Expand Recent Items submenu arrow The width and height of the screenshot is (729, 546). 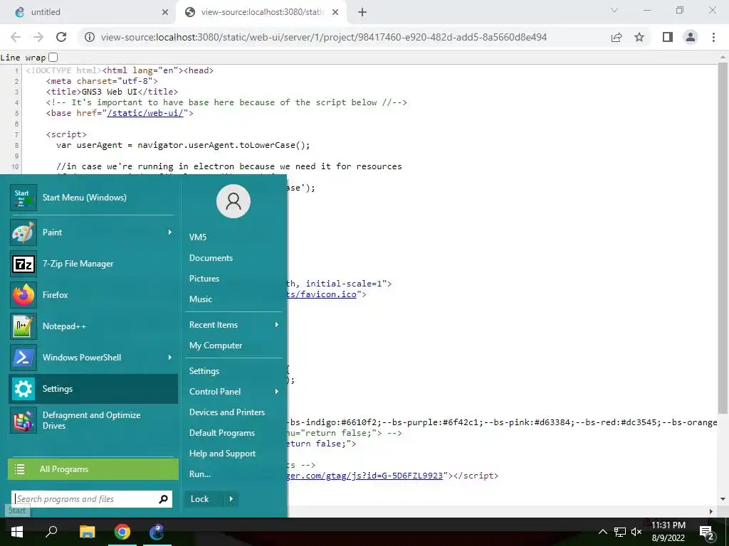point(277,324)
